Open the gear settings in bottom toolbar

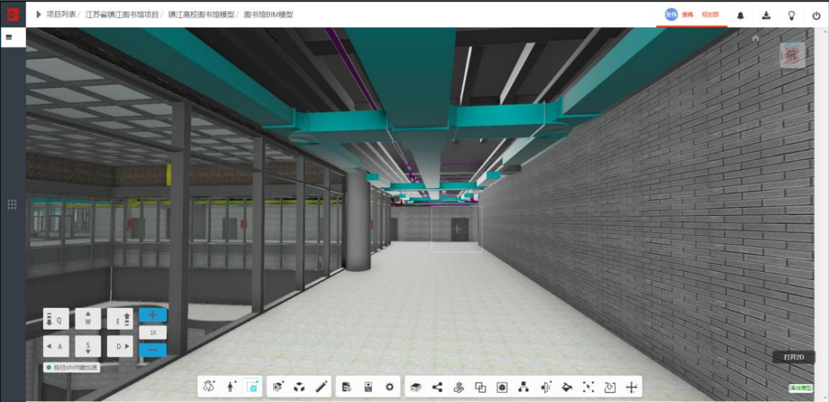[390, 386]
